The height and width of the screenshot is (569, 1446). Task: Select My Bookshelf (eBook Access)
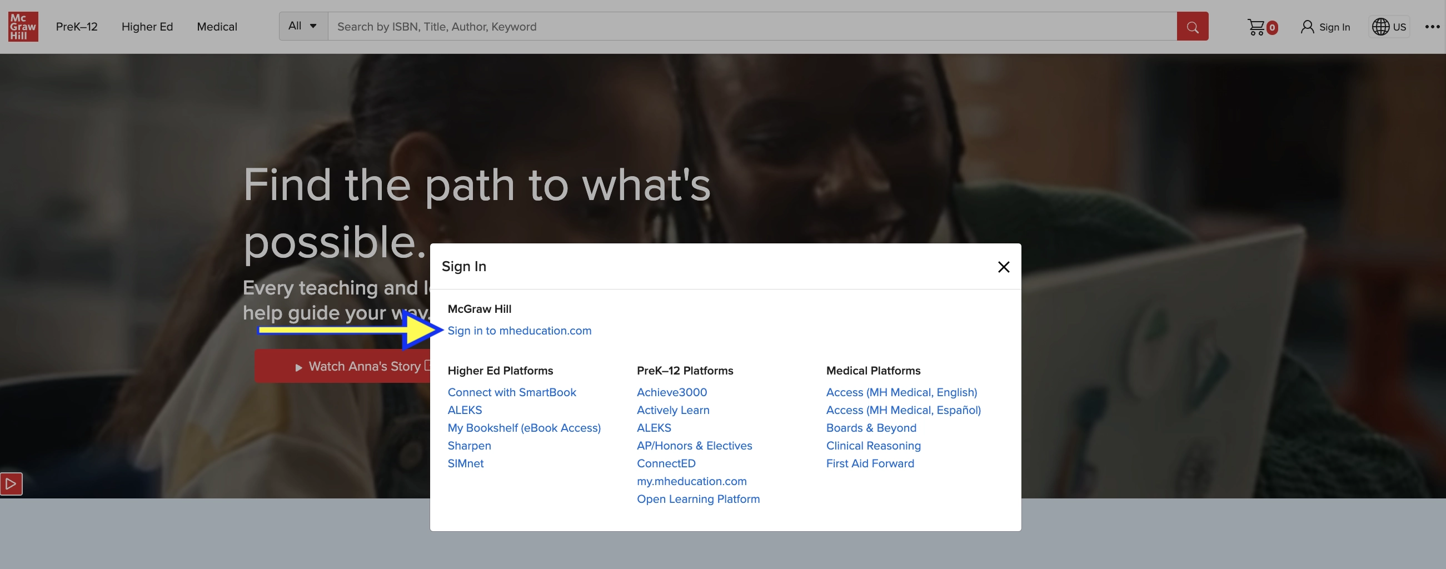click(523, 428)
